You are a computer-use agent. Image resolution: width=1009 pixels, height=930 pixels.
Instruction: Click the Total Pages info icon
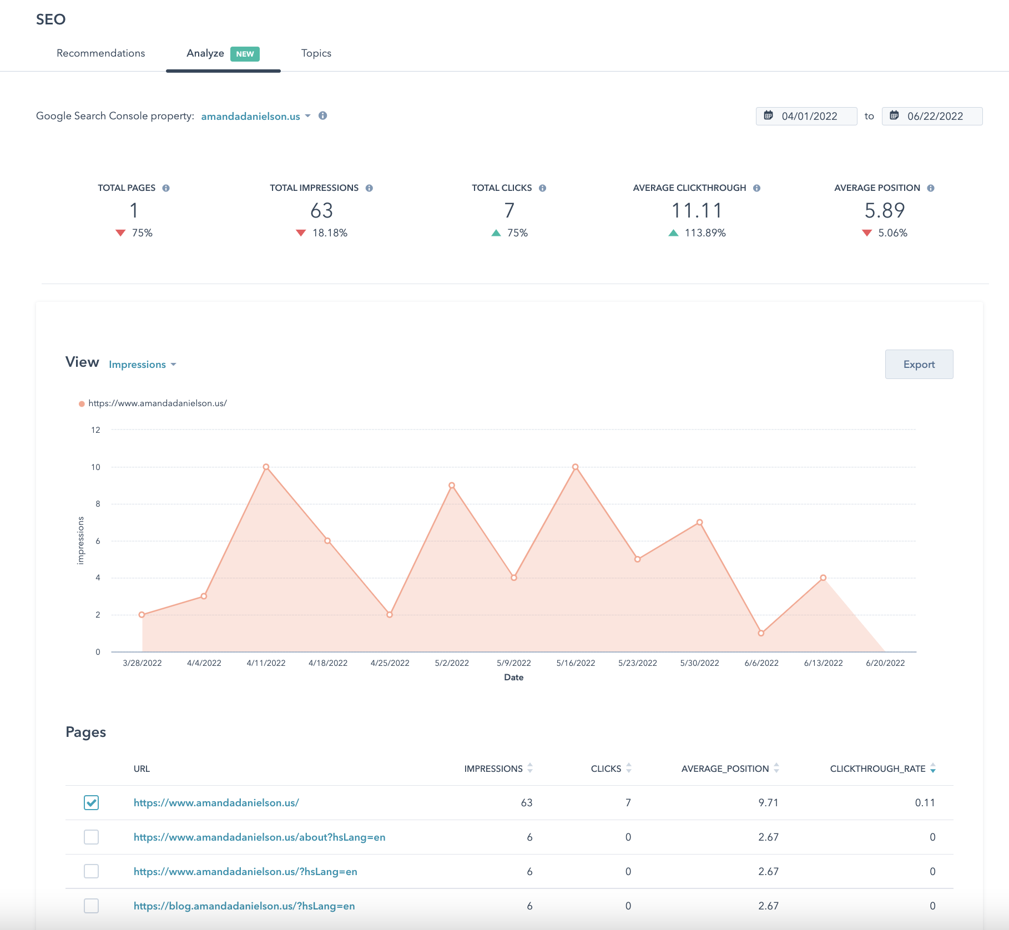pyautogui.click(x=166, y=188)
